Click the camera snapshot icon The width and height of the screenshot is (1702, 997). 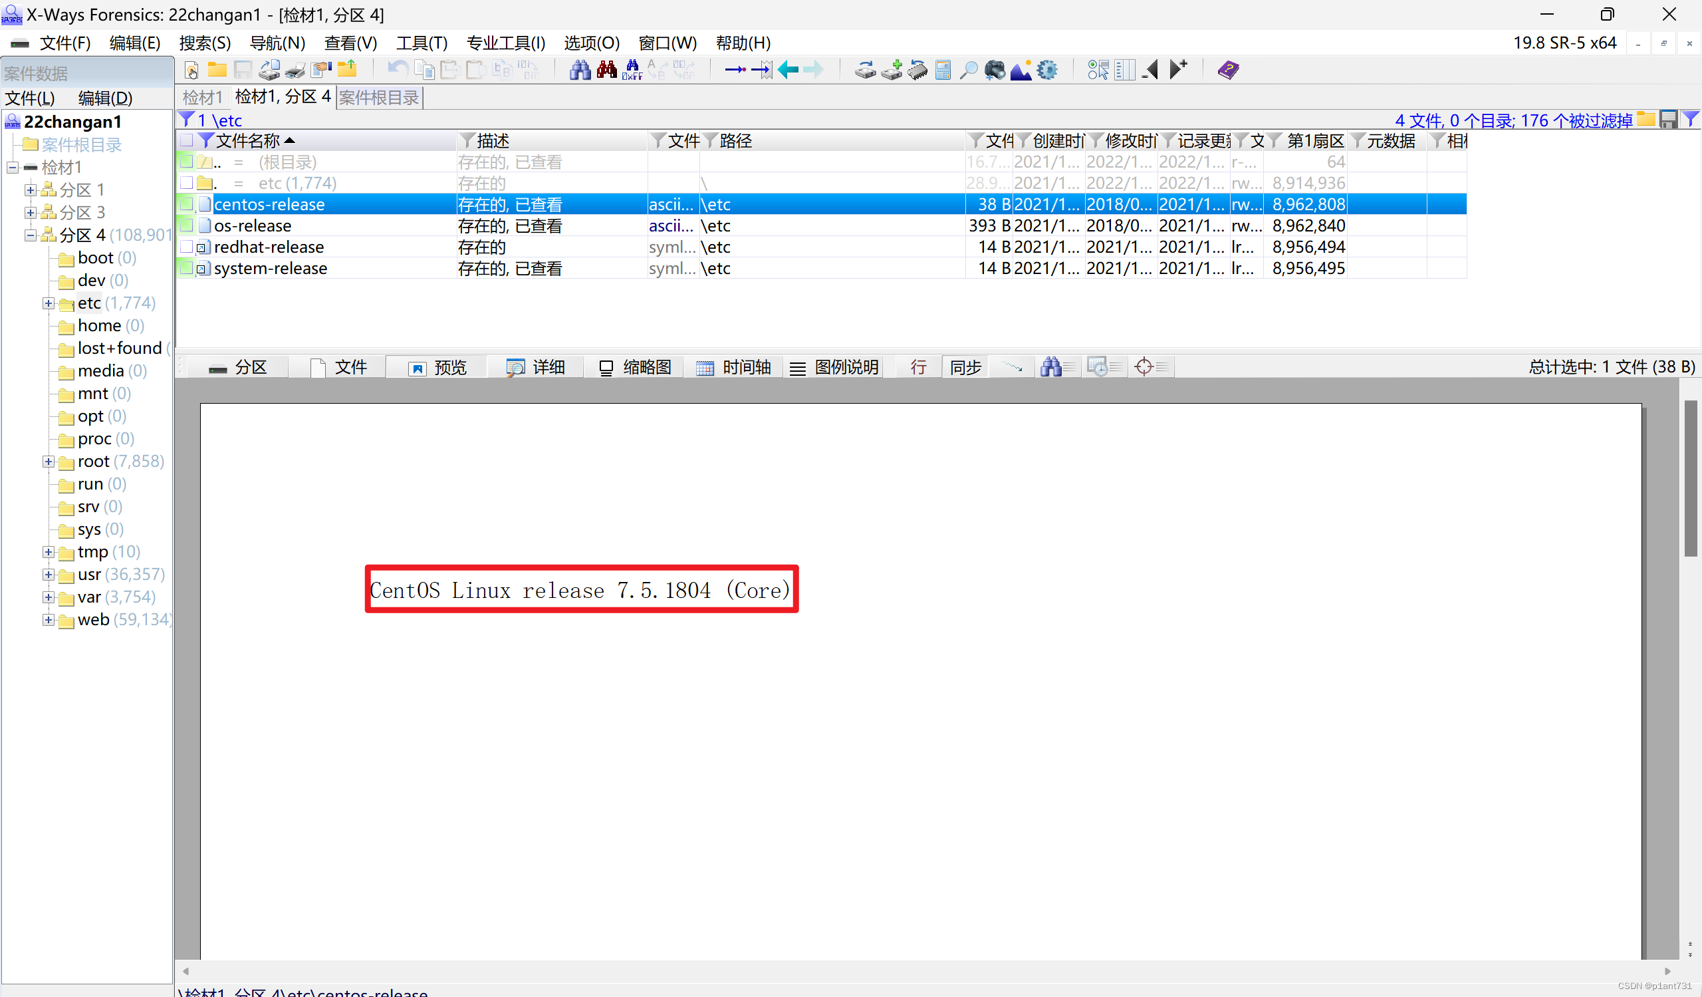tap(994, 70)
